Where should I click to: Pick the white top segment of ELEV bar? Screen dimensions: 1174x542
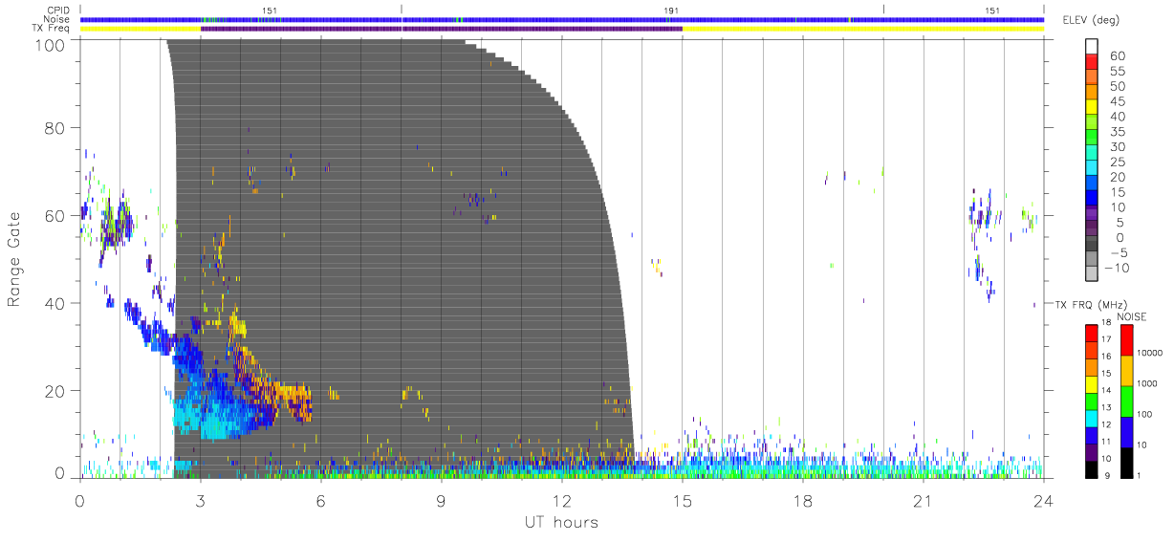pyautogui.click(x=1092, y=48)
